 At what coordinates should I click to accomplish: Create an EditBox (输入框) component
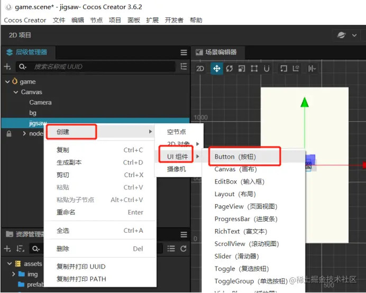point(254,181)
